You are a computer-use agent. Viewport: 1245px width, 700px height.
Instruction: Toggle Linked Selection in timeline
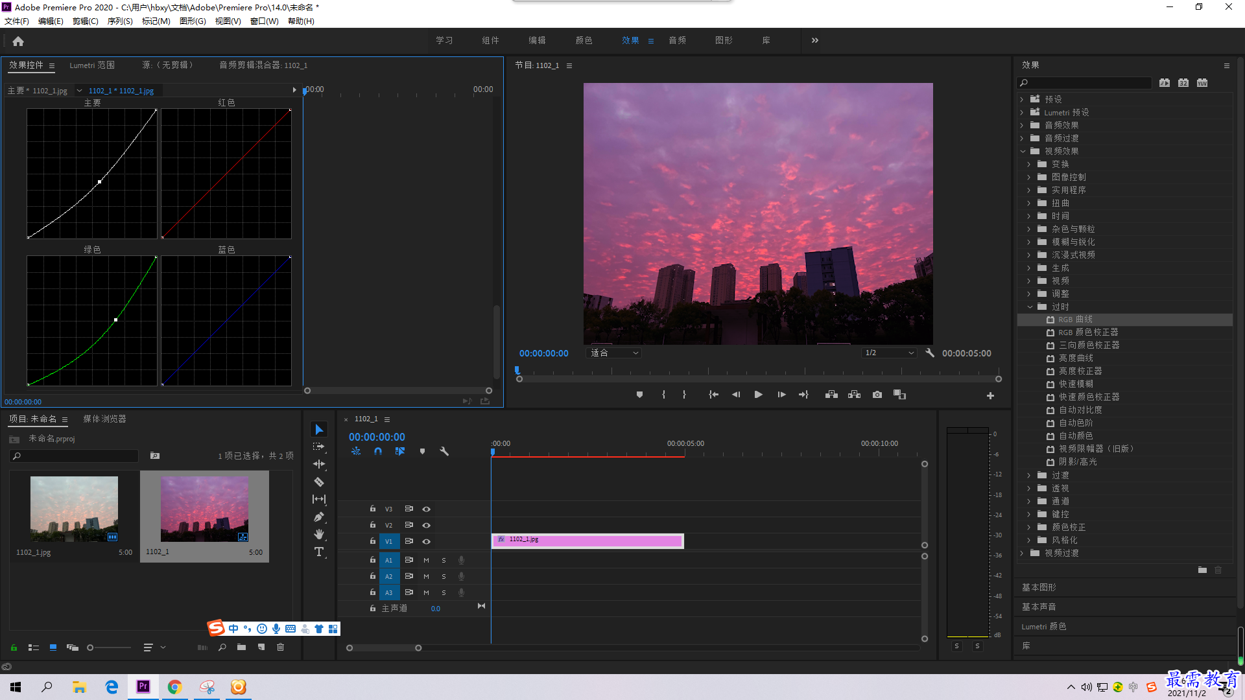[400, 451]
